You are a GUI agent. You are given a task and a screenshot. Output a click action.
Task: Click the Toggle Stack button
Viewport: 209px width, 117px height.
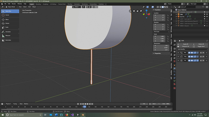[200, 46]
